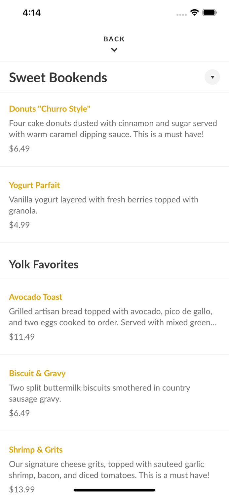Tap the circular dropdown arrow beside Sweet Bookends
The image size is (229, 496).
(x=212, y=77)
